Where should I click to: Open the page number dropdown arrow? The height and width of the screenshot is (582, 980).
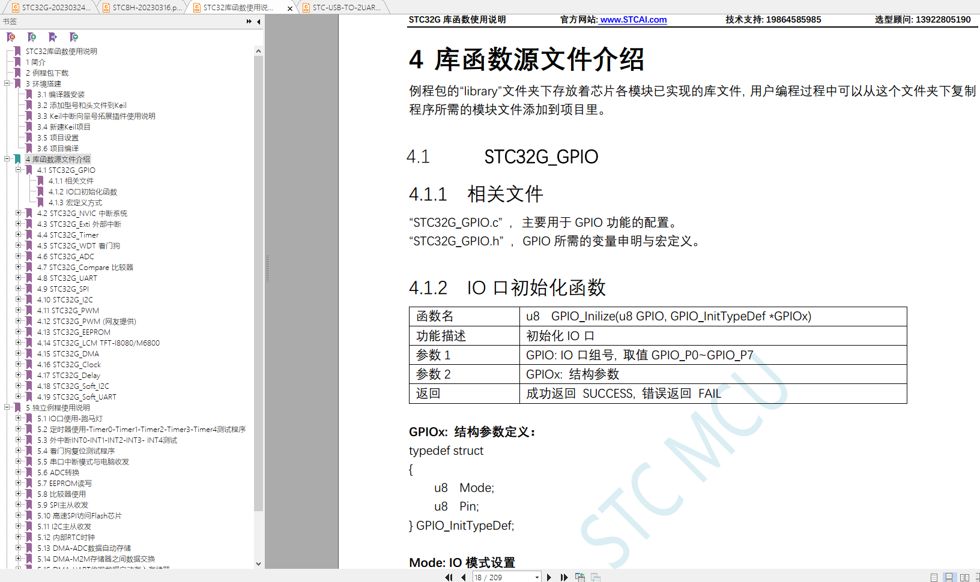point(537,577)
